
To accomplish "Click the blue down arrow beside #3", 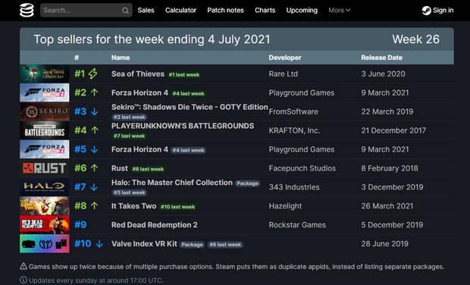I will point(95,111).
